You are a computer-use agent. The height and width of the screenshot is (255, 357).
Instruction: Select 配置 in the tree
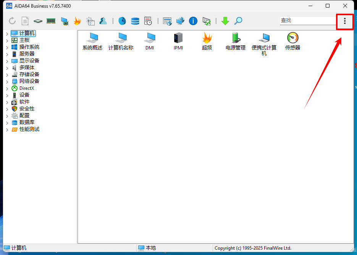(21, 115)
